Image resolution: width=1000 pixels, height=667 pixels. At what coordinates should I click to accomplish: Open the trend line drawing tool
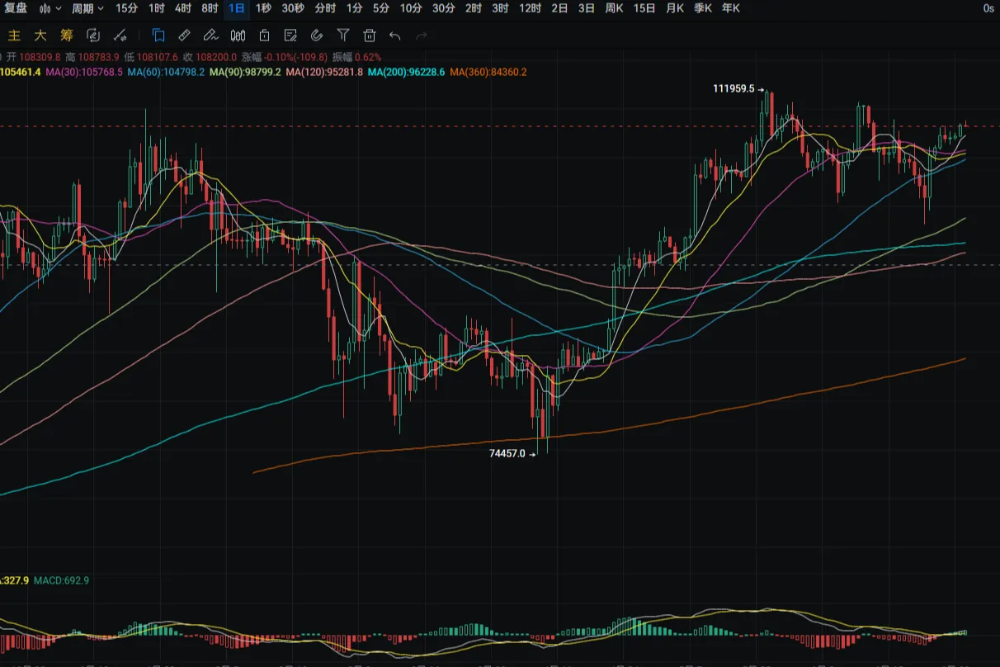tap(121, 35)
